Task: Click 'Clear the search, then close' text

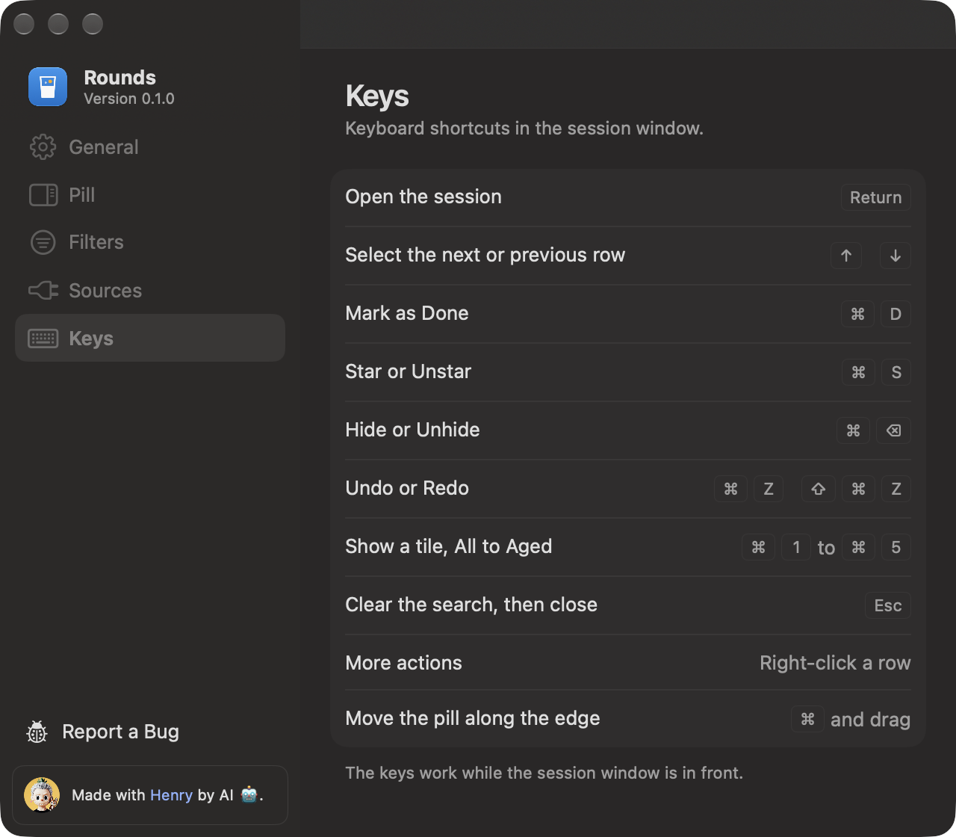Action: pyautogui.click(x=471, y=605)
